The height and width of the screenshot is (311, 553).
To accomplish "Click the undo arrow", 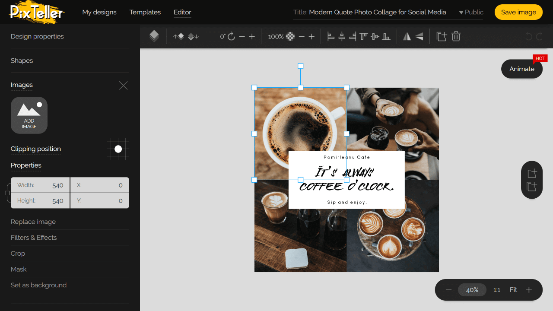I will coord(529,37).
